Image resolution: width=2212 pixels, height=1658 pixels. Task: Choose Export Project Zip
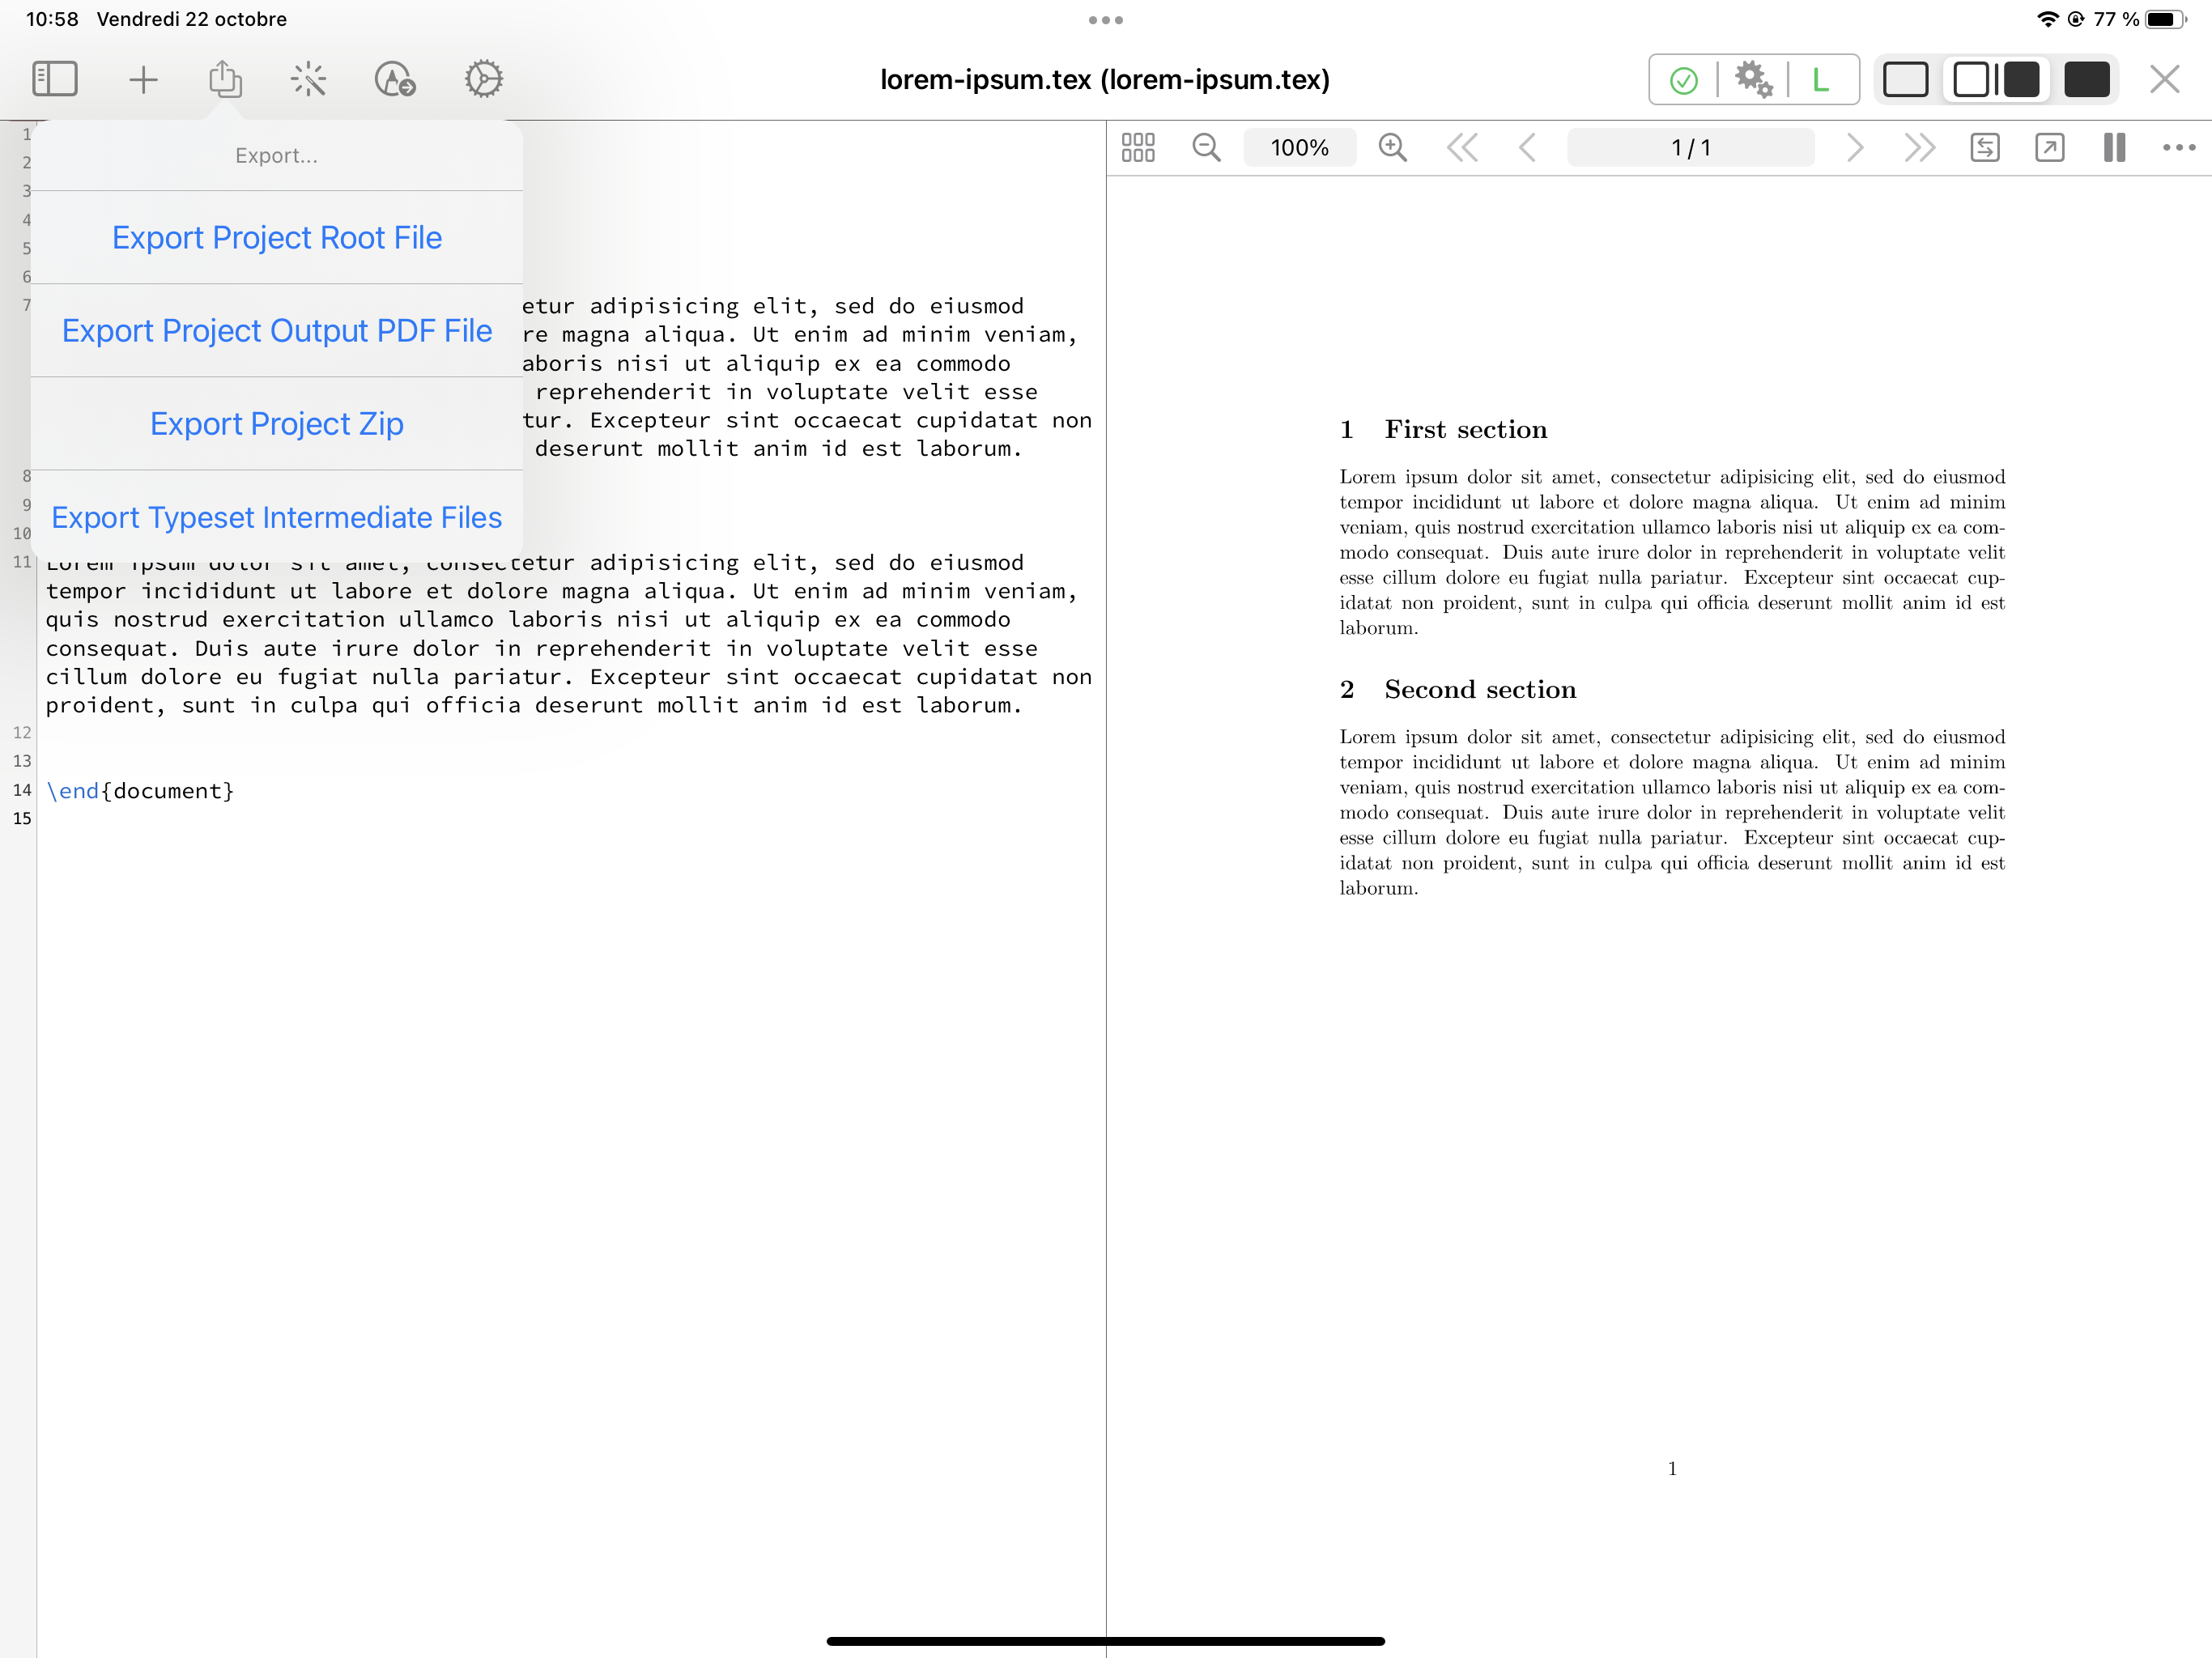pos(277,424)
